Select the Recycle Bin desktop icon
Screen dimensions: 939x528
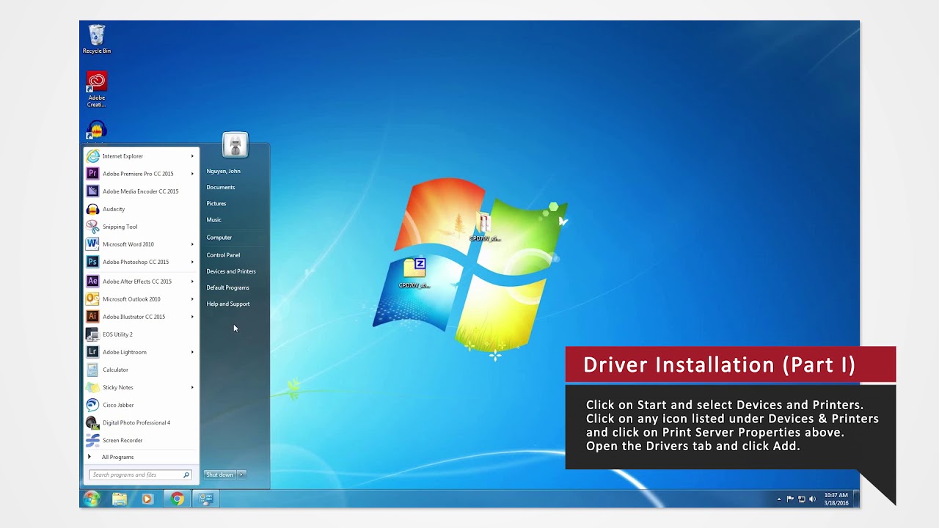[97, 40]
